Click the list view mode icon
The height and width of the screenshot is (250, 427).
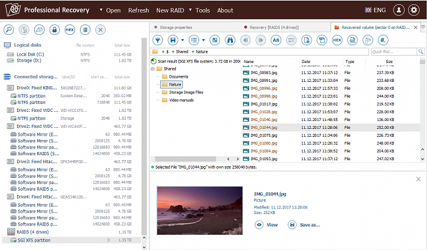tap(194, 40)
